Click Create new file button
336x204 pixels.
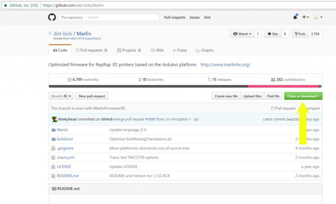pos(226,96)
